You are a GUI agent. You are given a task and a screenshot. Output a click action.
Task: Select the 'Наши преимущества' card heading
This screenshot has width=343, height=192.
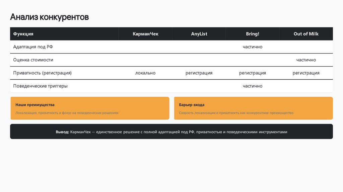coord(35,105)
